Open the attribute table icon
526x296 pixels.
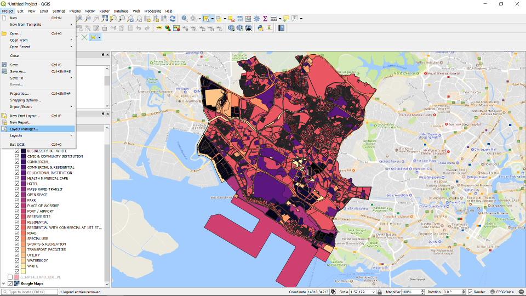pyautogui.click(x=239, y=18)
